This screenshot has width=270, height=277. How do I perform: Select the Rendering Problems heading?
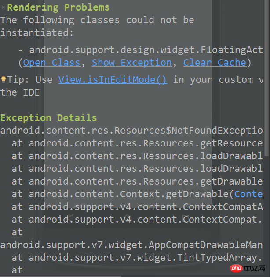[x=58, y=7]
